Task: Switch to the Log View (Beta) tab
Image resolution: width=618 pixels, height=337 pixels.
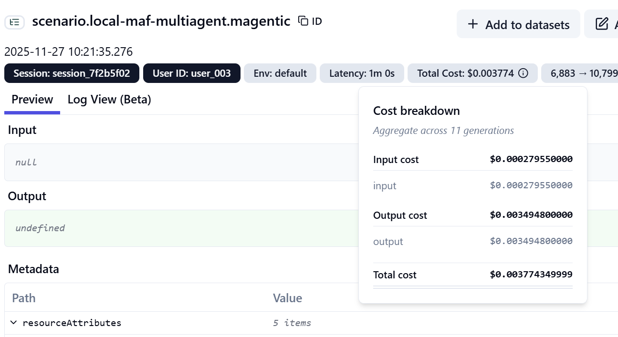Action: (109, 100)
